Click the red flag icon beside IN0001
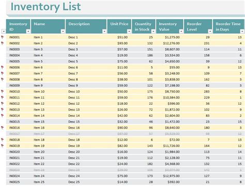 [3, 37]
